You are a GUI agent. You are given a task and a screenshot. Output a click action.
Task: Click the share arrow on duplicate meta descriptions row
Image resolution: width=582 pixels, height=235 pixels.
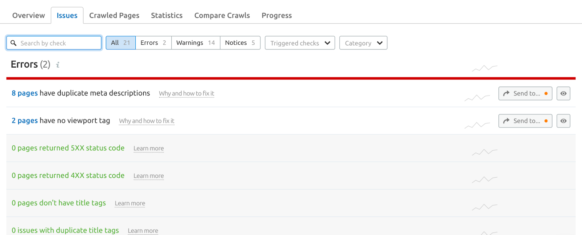[x=506, y=93]
